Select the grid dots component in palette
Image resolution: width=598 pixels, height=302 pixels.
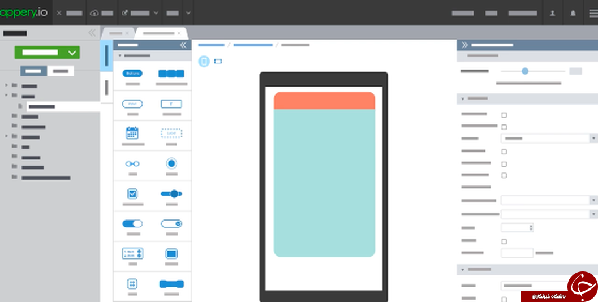tap(132, 284)
